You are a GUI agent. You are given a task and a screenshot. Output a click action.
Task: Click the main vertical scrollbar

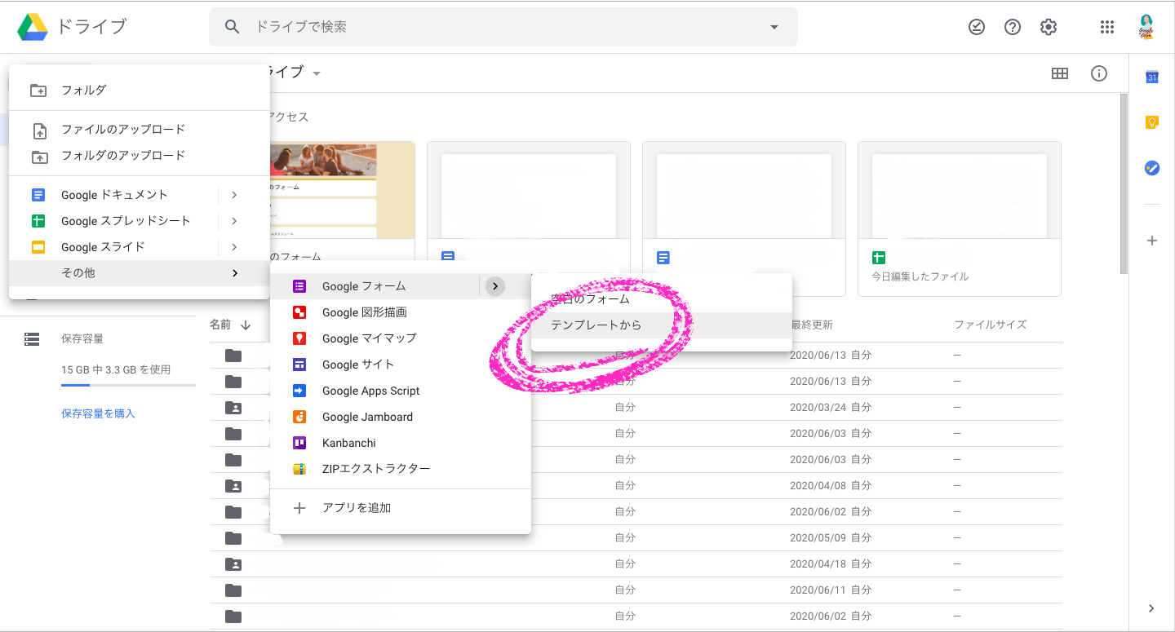1124,183
